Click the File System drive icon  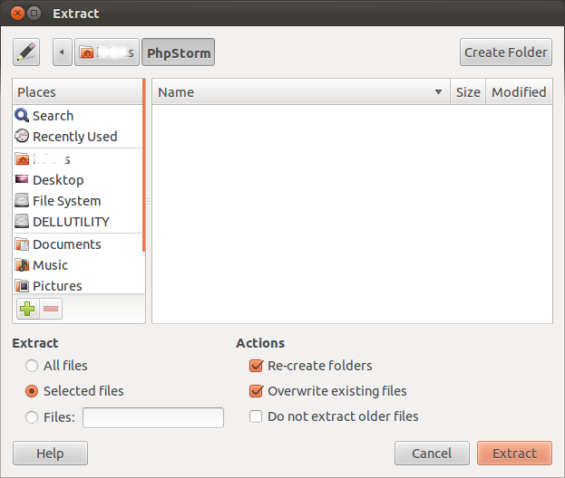click(x=22, y=200)
